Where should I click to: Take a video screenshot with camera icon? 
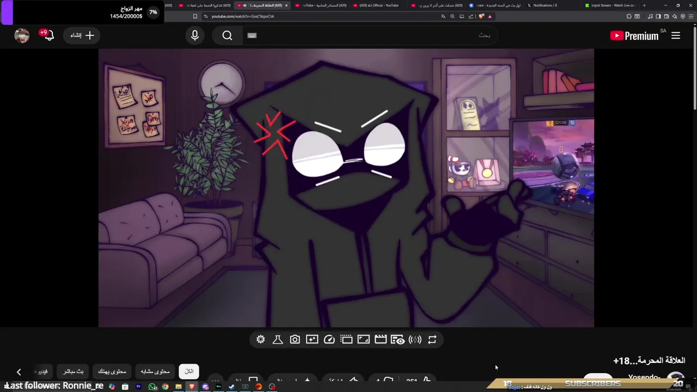(295, 340)
